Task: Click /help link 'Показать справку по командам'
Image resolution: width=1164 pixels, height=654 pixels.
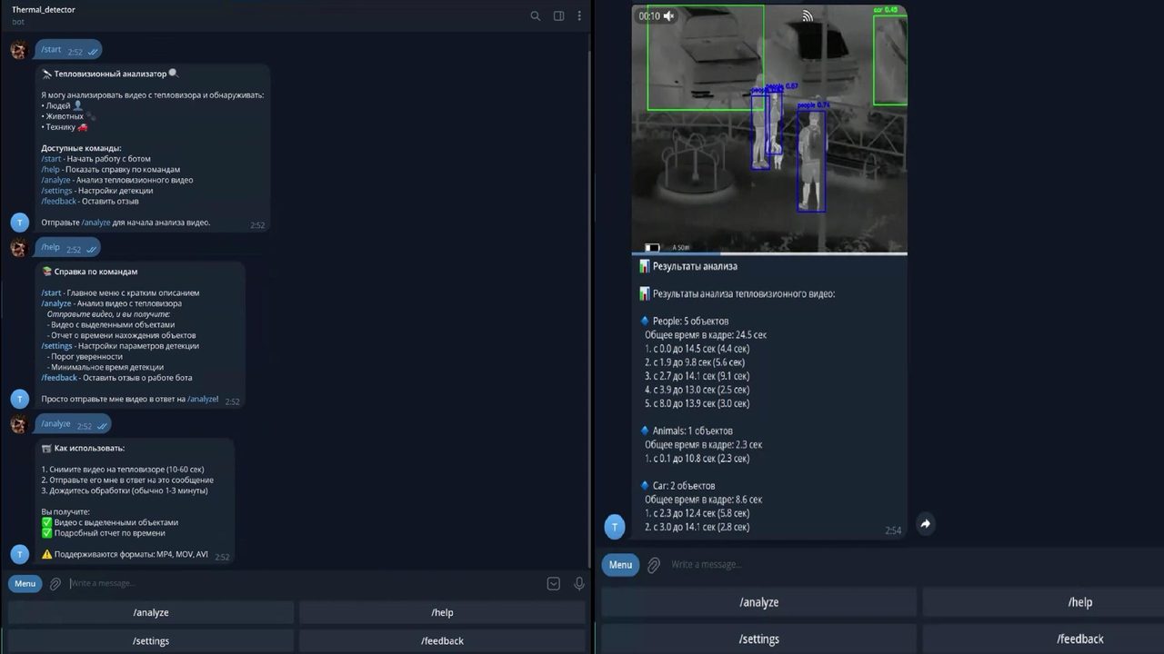Action: pyautogui.click(x=50, y=170)
